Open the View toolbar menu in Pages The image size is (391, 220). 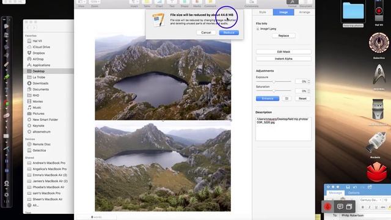81,3
